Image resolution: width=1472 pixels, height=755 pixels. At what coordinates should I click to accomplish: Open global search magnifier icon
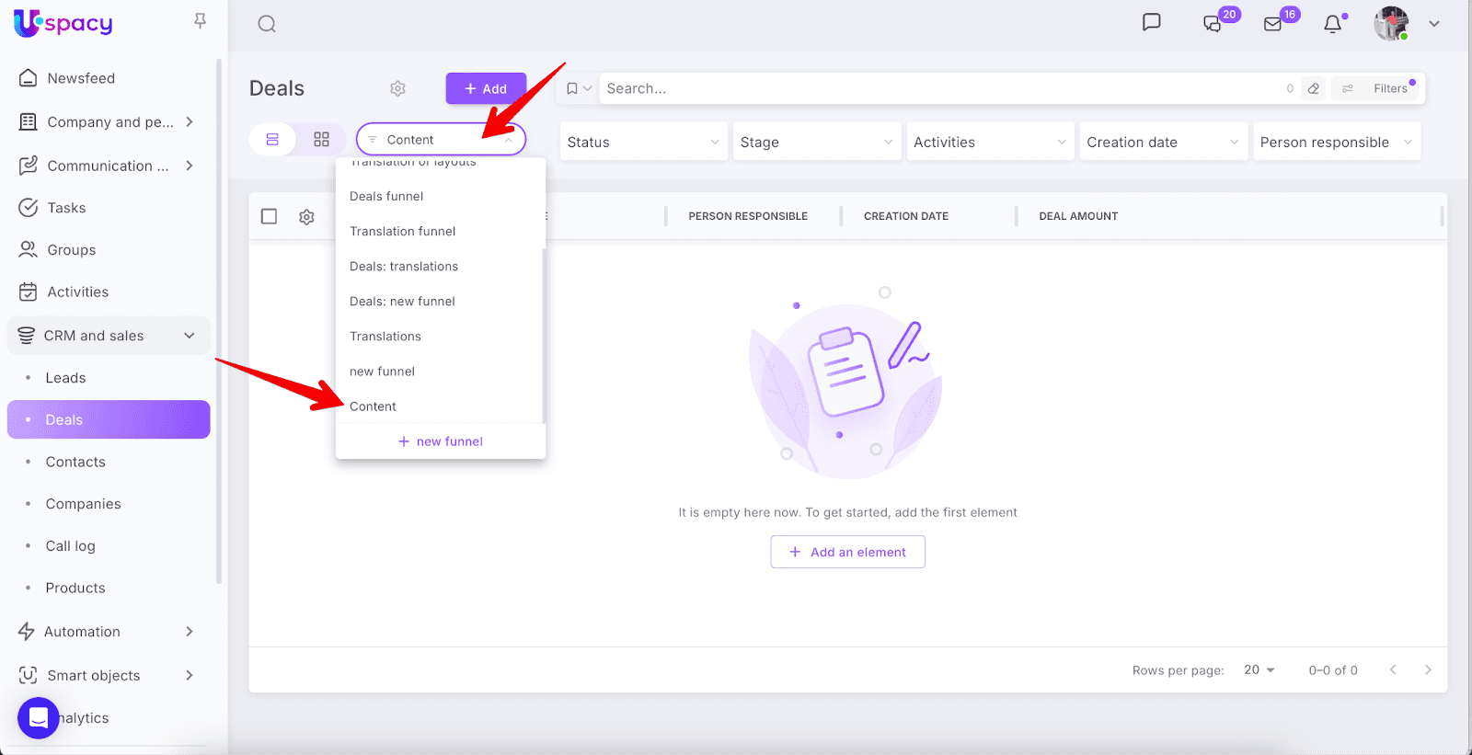[x=267, y=24]
